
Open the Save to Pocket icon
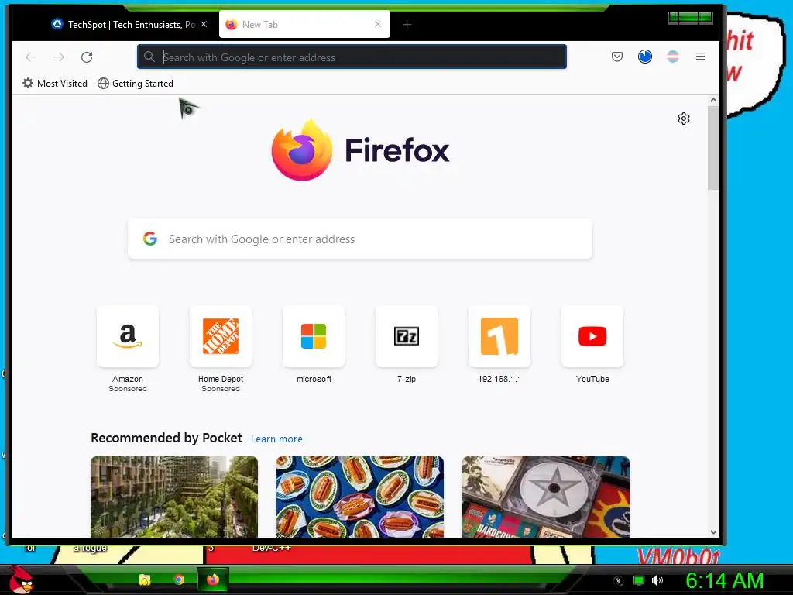point(617,57)
